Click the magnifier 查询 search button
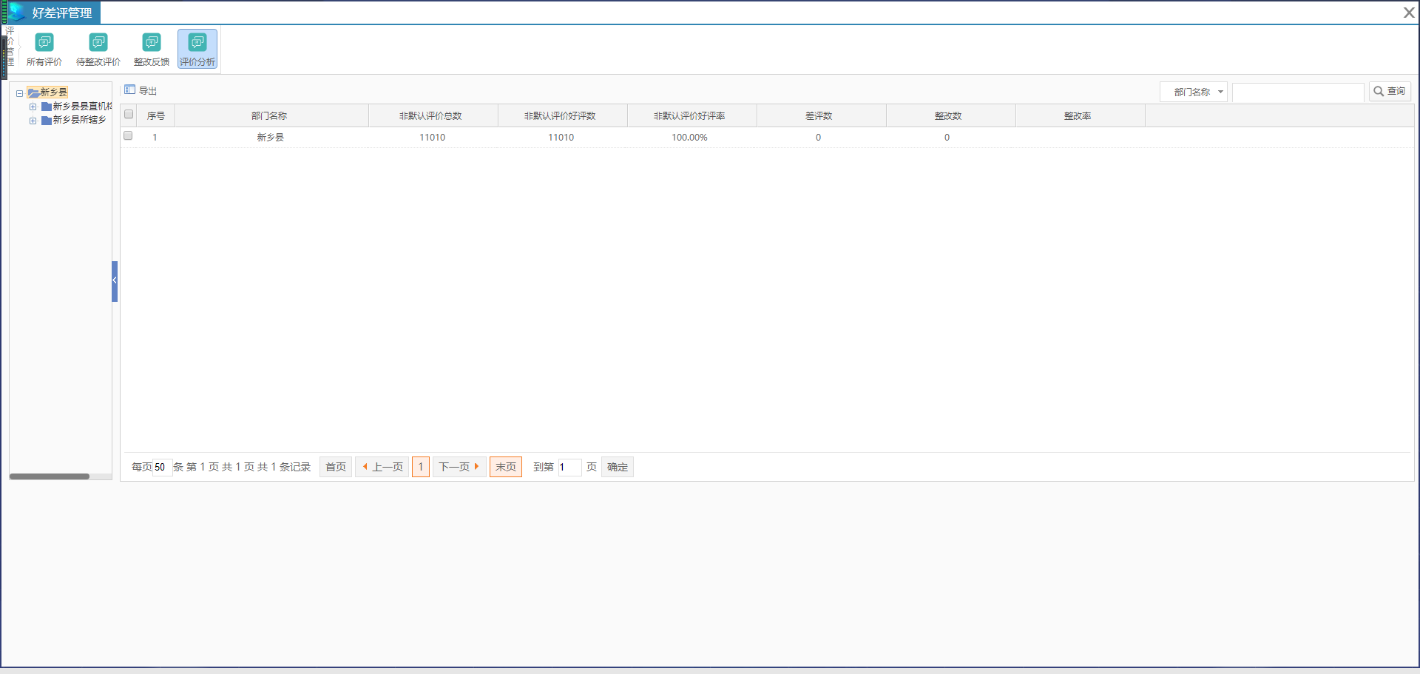The height and width of the screenshot is (674, 1420). 1390,91
